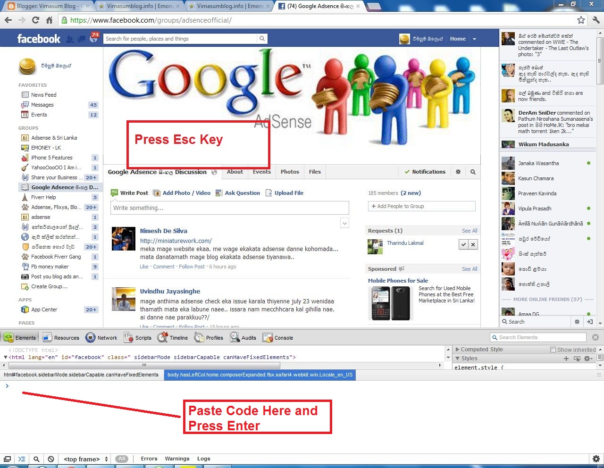604x468 pixels.
Task: Click horizontal scrollbar under elements tree
Action: coord(144,365)
